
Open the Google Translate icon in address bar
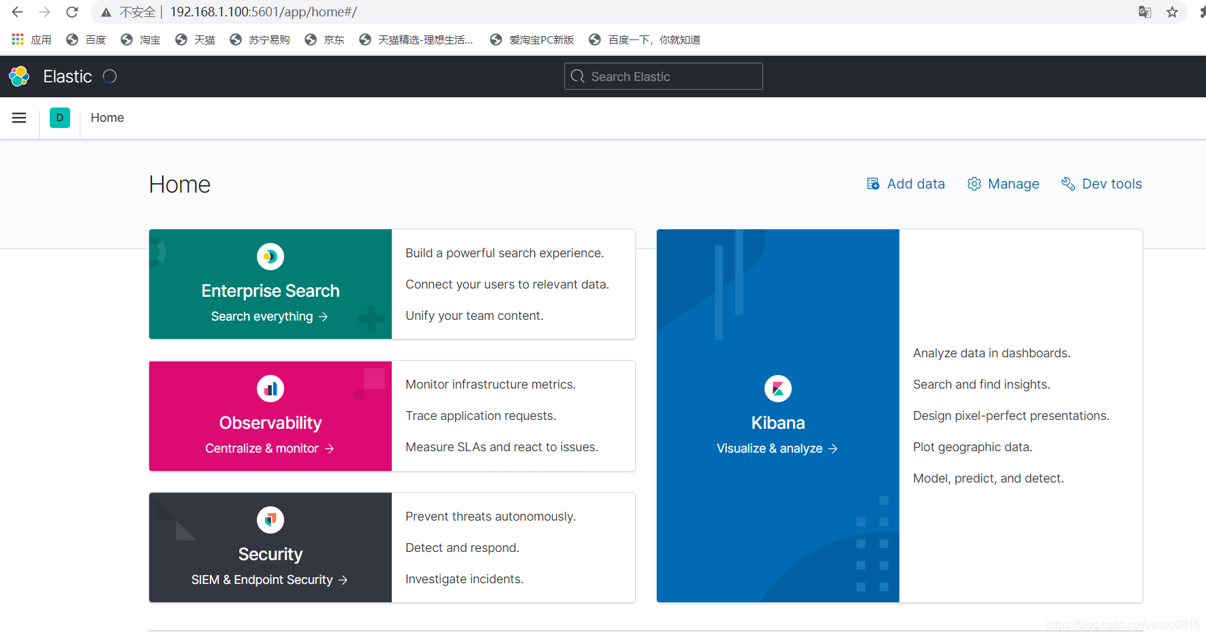point(1145,12)
